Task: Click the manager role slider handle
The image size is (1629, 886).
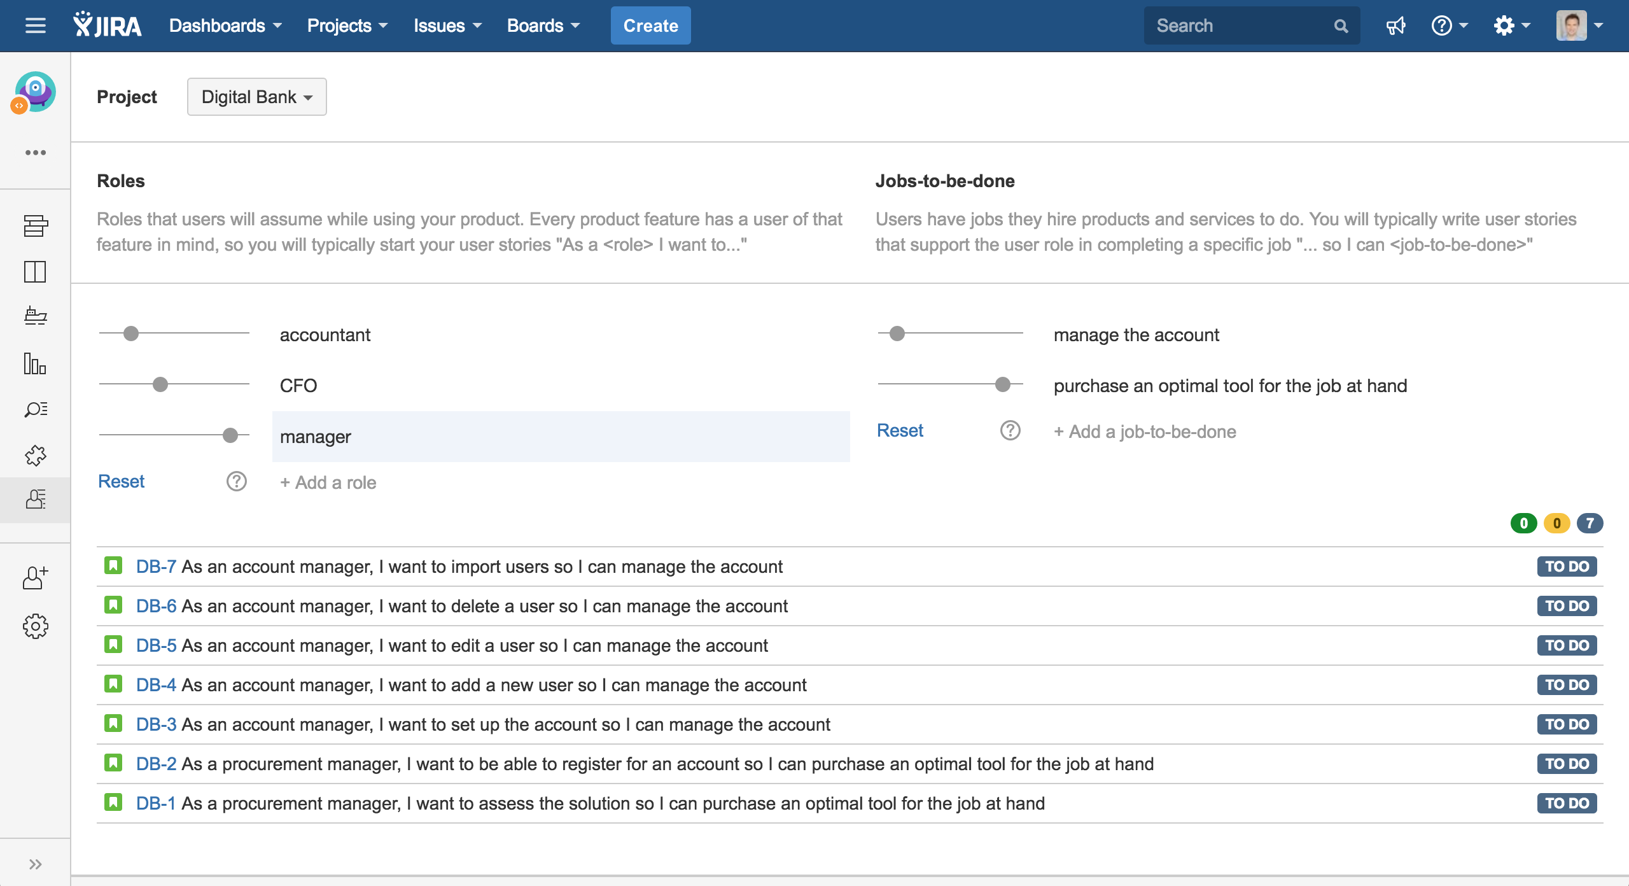Action: (230, 435)
